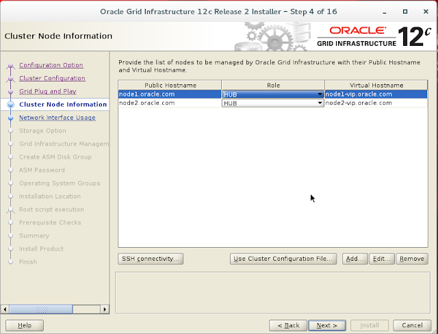The image size is (438, 334).
Task: Close the installer window
Action: point(426,12)
